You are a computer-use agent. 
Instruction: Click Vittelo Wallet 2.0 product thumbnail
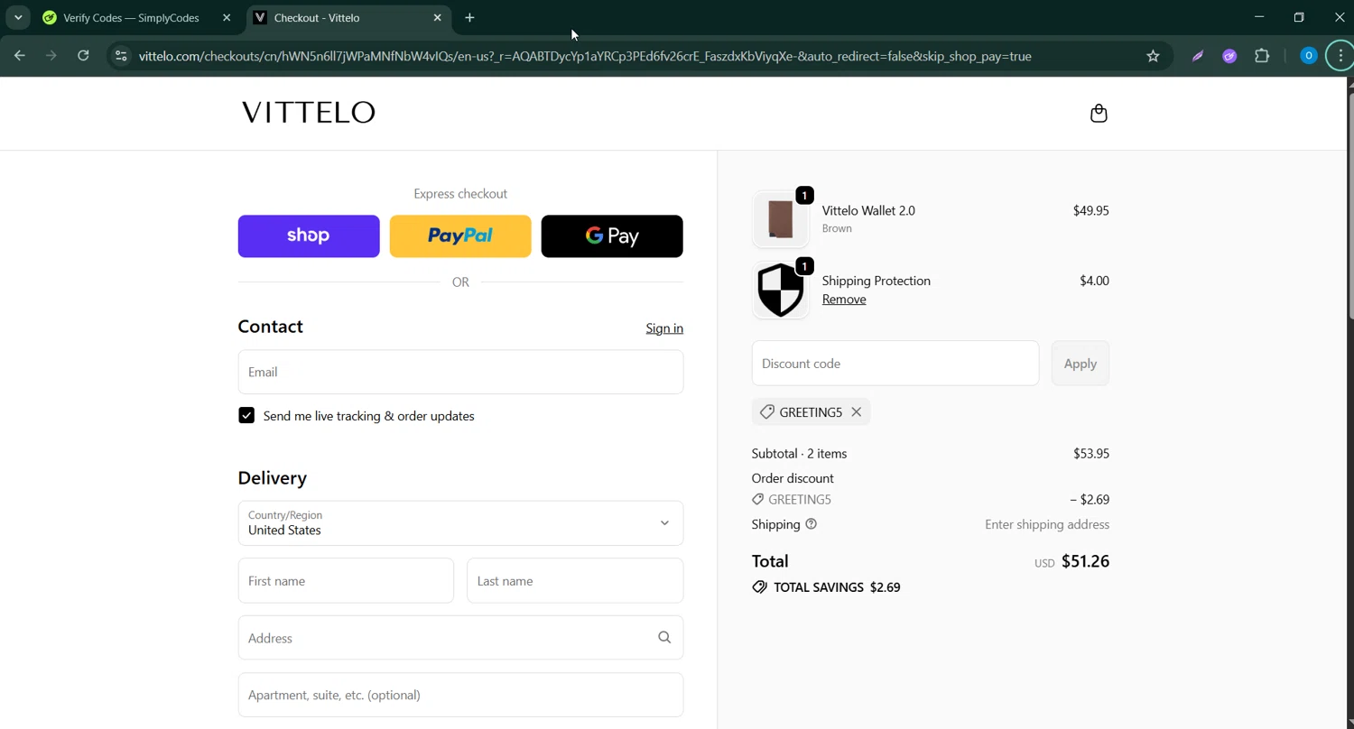[x=780, y=219]
